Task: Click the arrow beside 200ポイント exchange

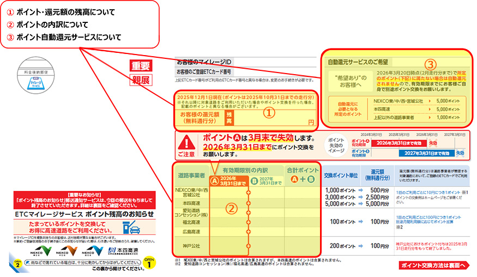Action: 361,246
